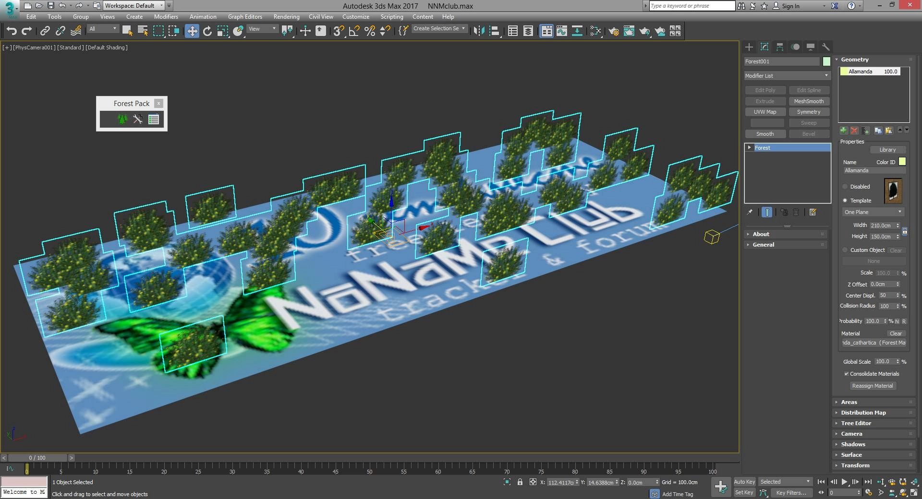922x499 pixels.
Task: Expand the Distribution Map rollout
Action: pyautogui.click(x=873, y=413)
